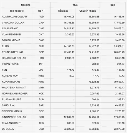Click the Mua header cell
This screenshot has height=133, width=127.
(x=75, y=5)
